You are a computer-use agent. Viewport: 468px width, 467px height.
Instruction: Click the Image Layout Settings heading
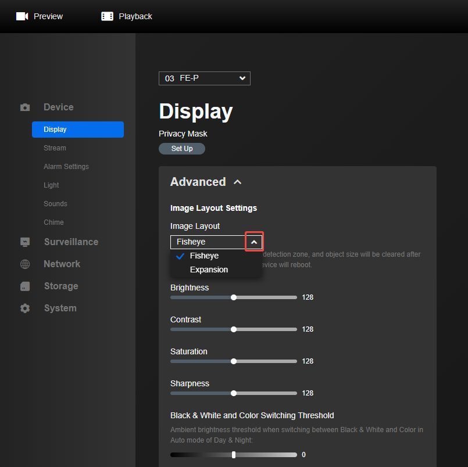214,208
